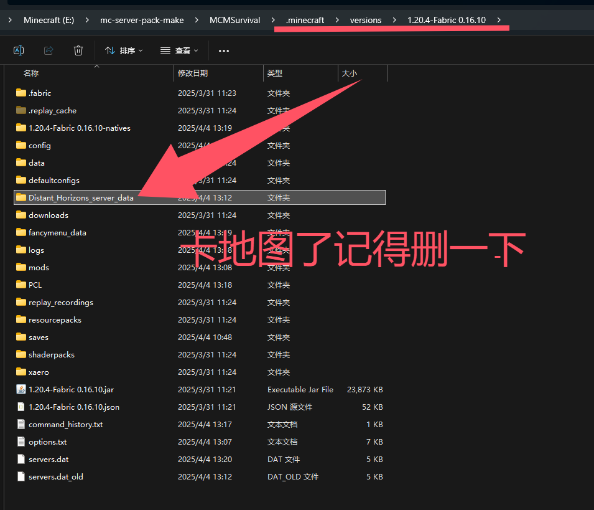
Task: Sort by the 修改日期 column header
Action: pyautogui.click(x=193, y=73)
